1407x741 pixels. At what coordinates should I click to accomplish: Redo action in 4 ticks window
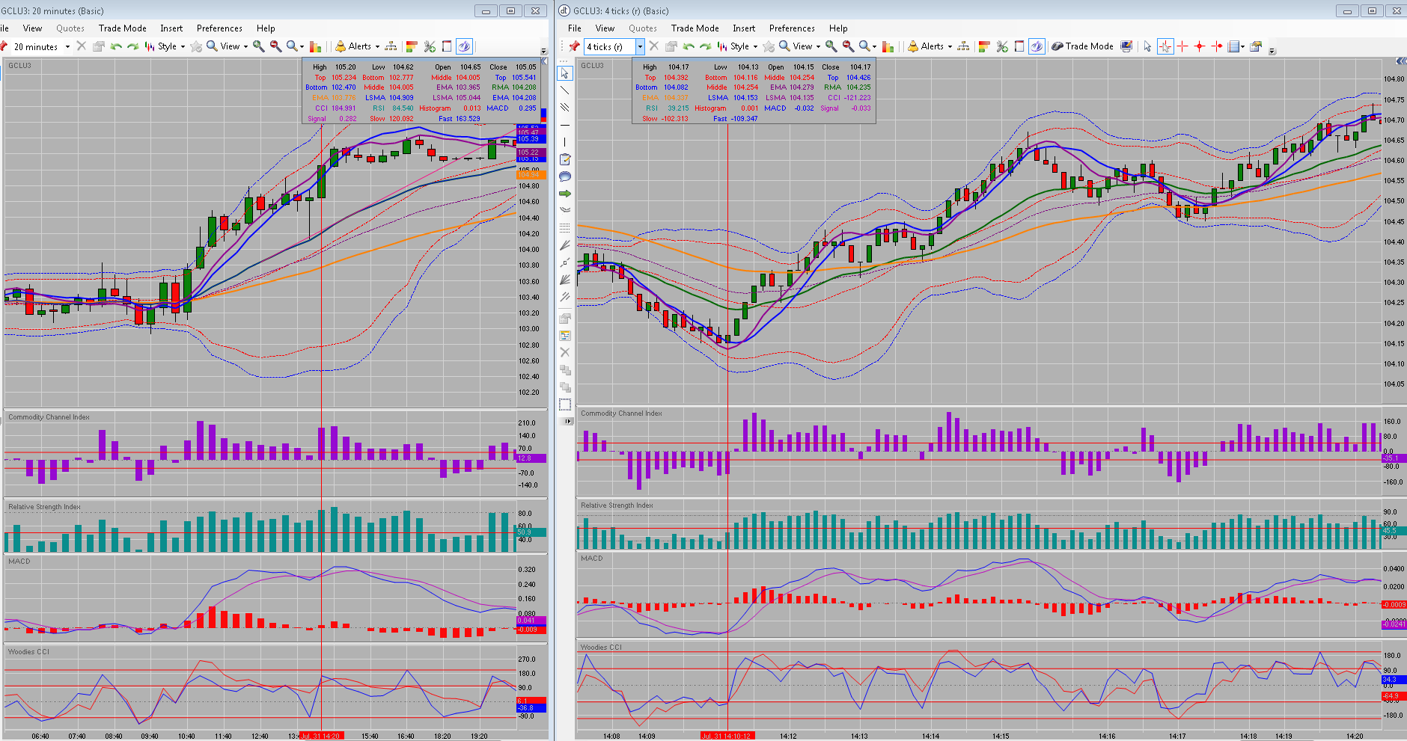[706, 46]
